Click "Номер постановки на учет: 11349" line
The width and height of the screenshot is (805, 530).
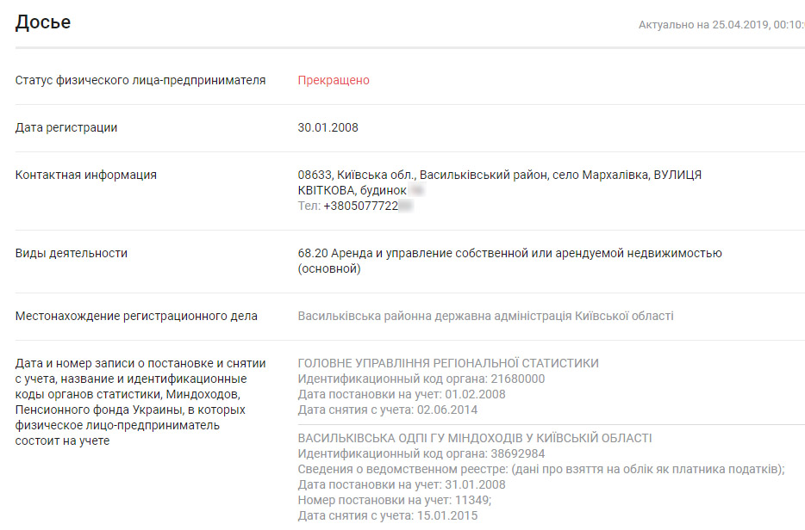[395, 500]
